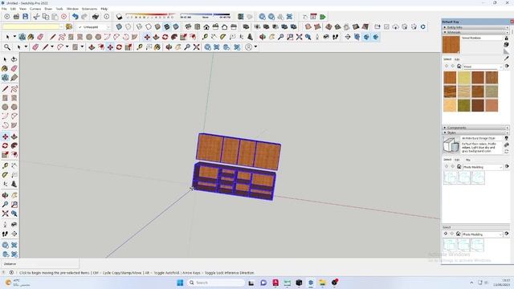Viewport: 514px width, 289px height.
Task: Open the Select tool dropdown arrow in third toolbar row
Action: tap(14, 37)
